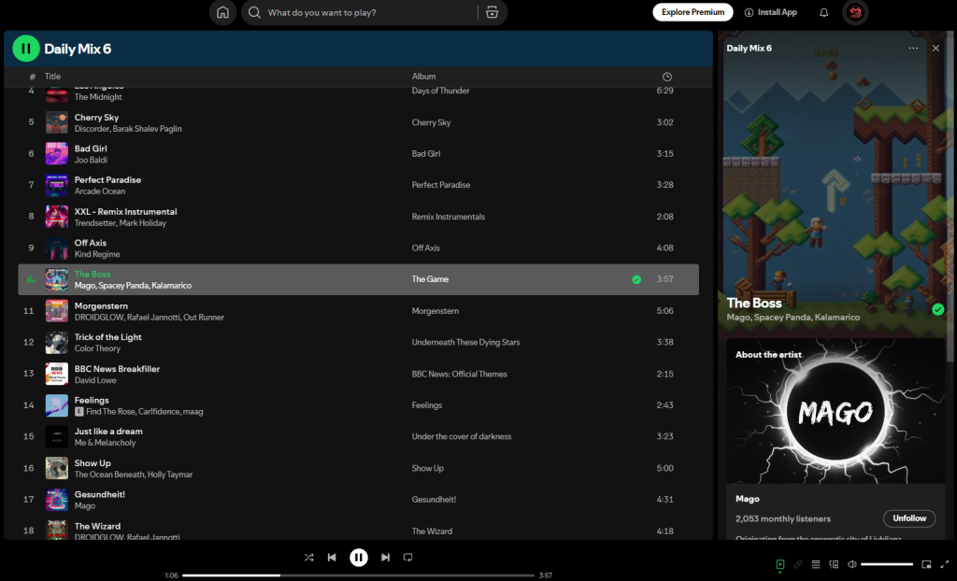Toggle saved checkmark in Now Playing panel
The image size is (957, 581).
(x=938, y=310)
